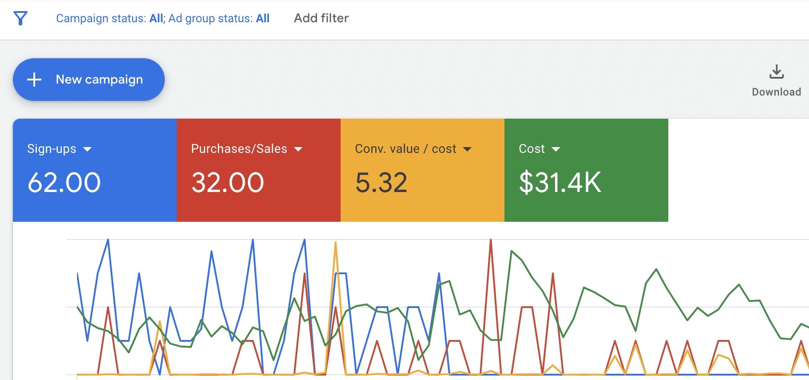Toggle the red Purchases/Sales card value 32.00
This screenshot has width=809, height=380.
(228, 183)
